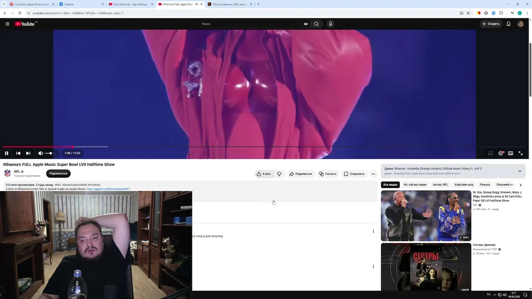Open the apple.com/RihannaSpatialYT link
Screen dimensions: 532x299
(x=108, y=189)
